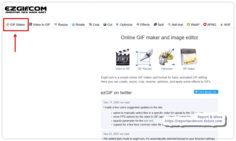Open the AVIF tab
Screen dimensions: 236x141
point(225,25)
